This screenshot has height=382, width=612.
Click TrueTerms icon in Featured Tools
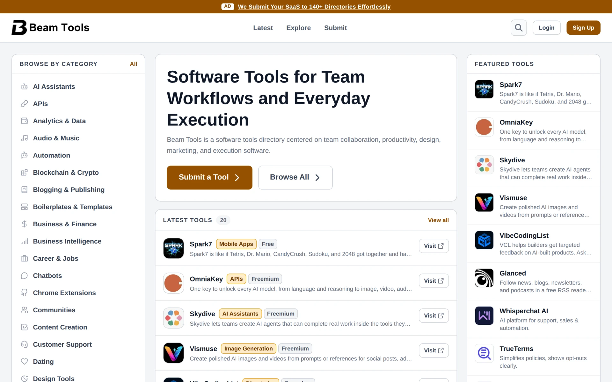(x=484, y=353)
